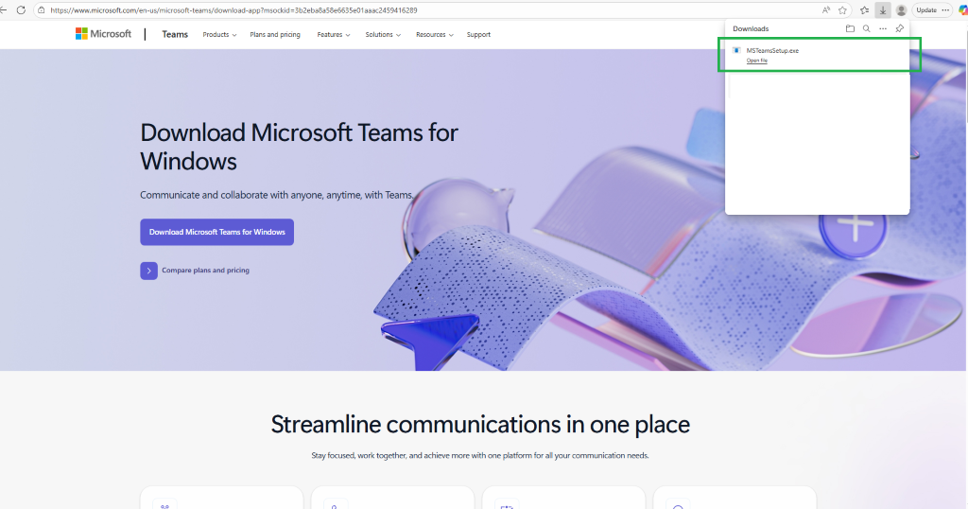
Task: Click the MSTeamsSetup.exe file icon
Action: (x=735, y=51)
